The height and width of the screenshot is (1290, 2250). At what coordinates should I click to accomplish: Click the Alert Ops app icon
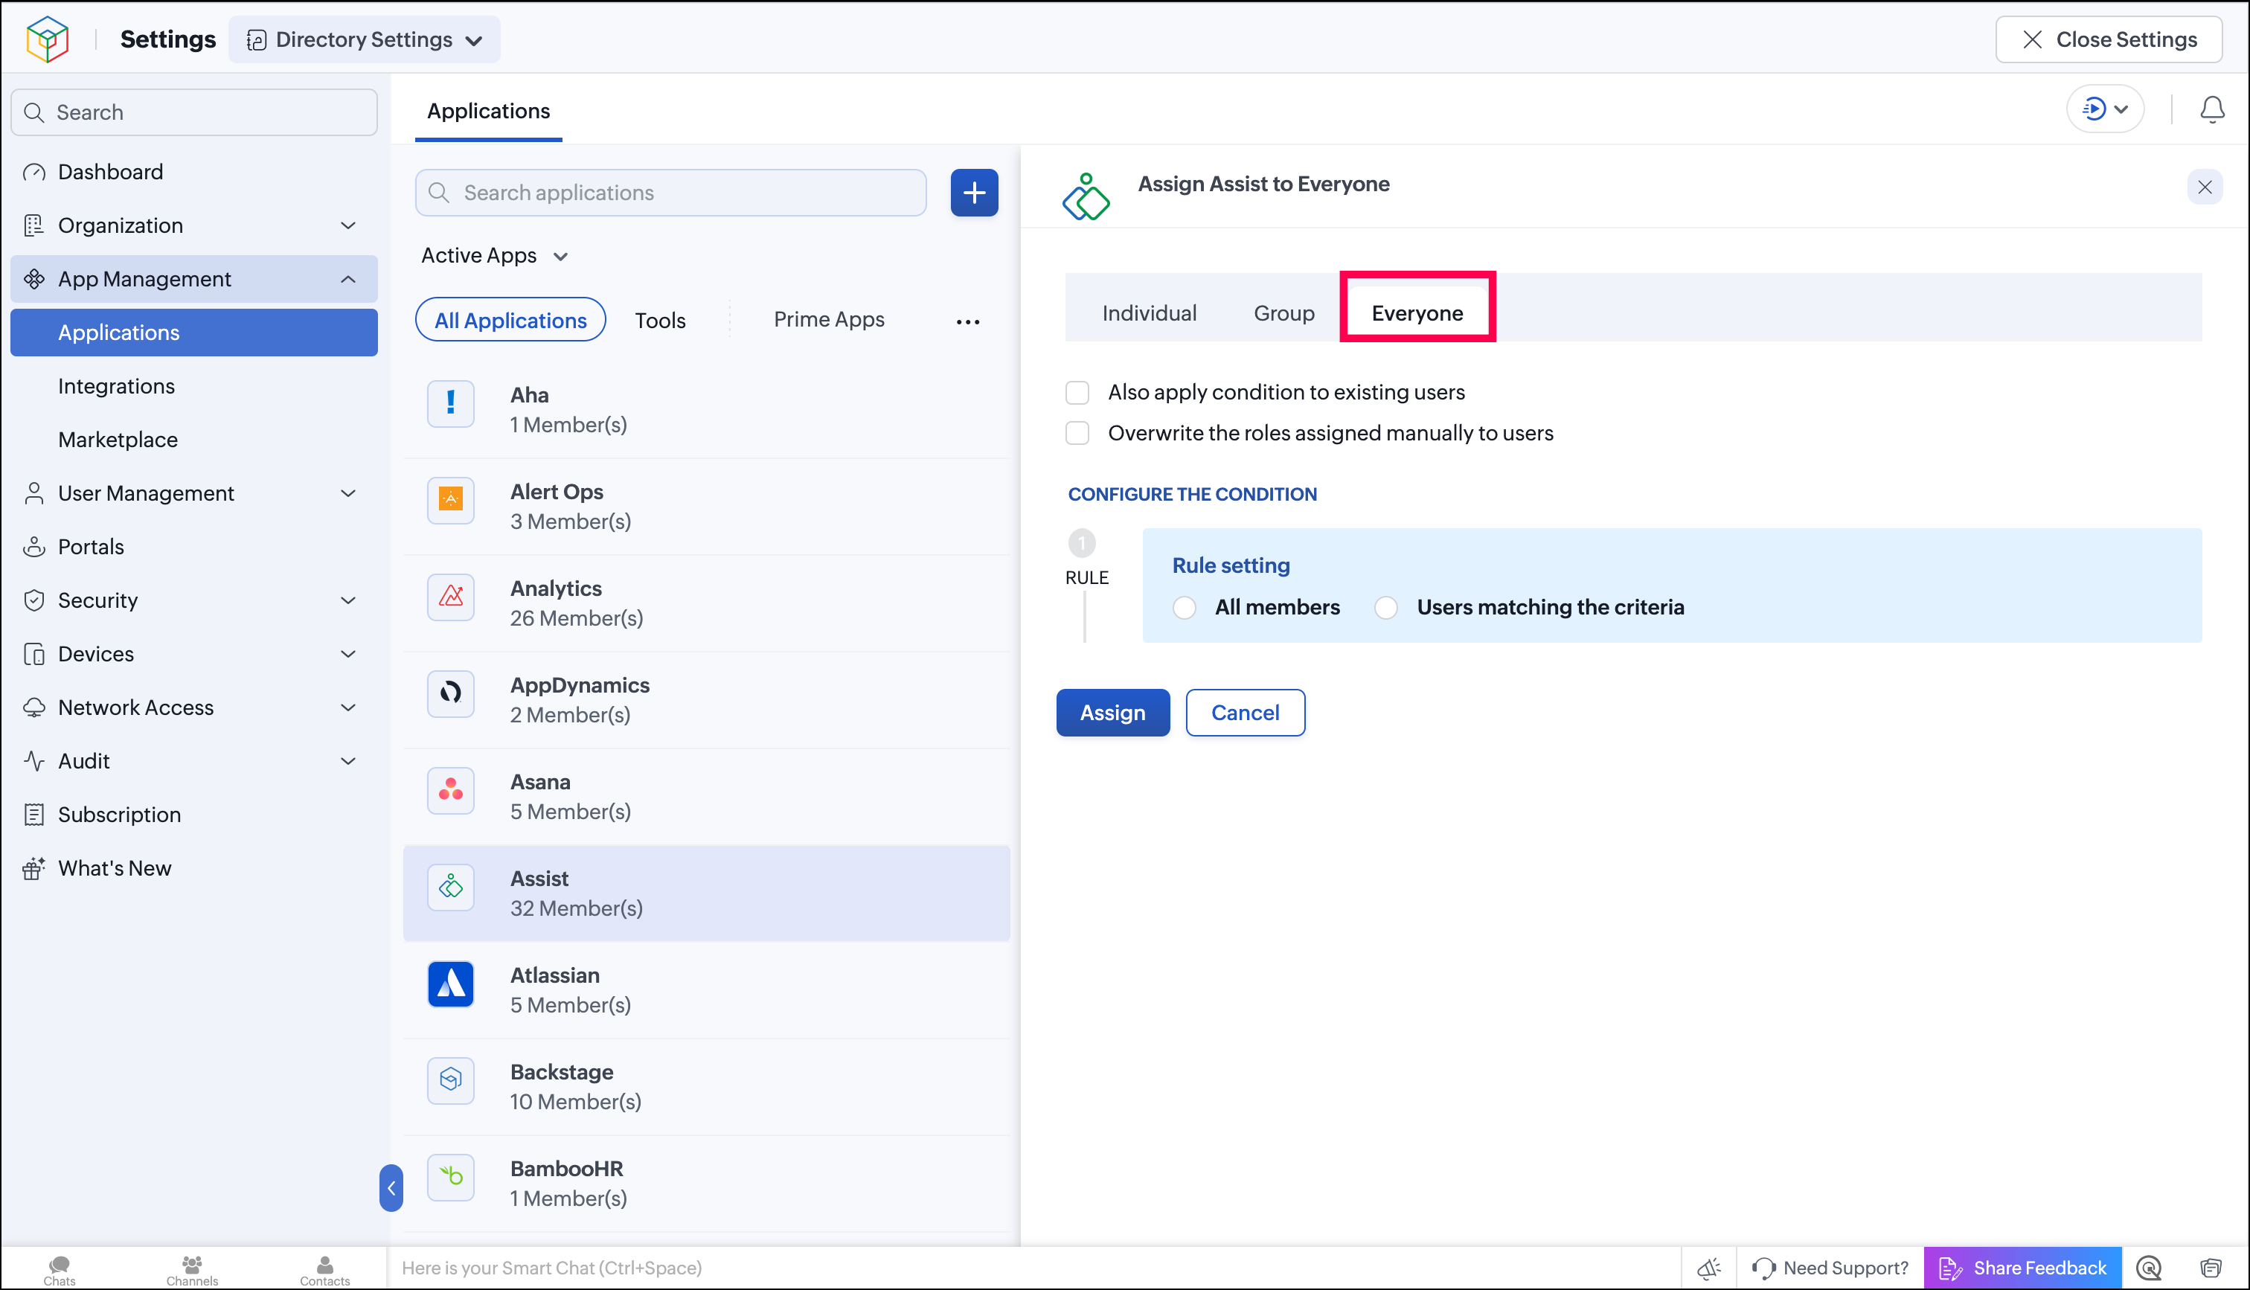[451, 500]
